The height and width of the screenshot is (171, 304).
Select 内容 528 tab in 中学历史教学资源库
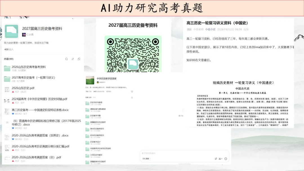tap(88, 97)
